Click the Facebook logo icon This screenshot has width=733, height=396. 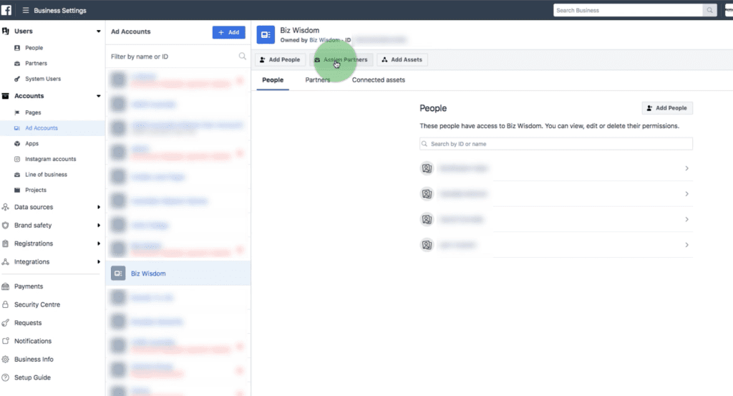point(6,11)
